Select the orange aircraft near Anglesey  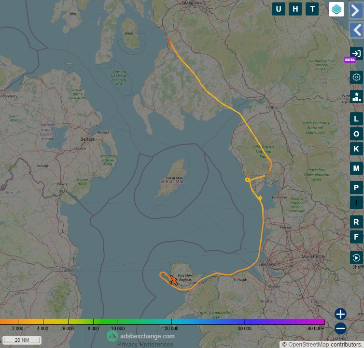pos(172,280)
